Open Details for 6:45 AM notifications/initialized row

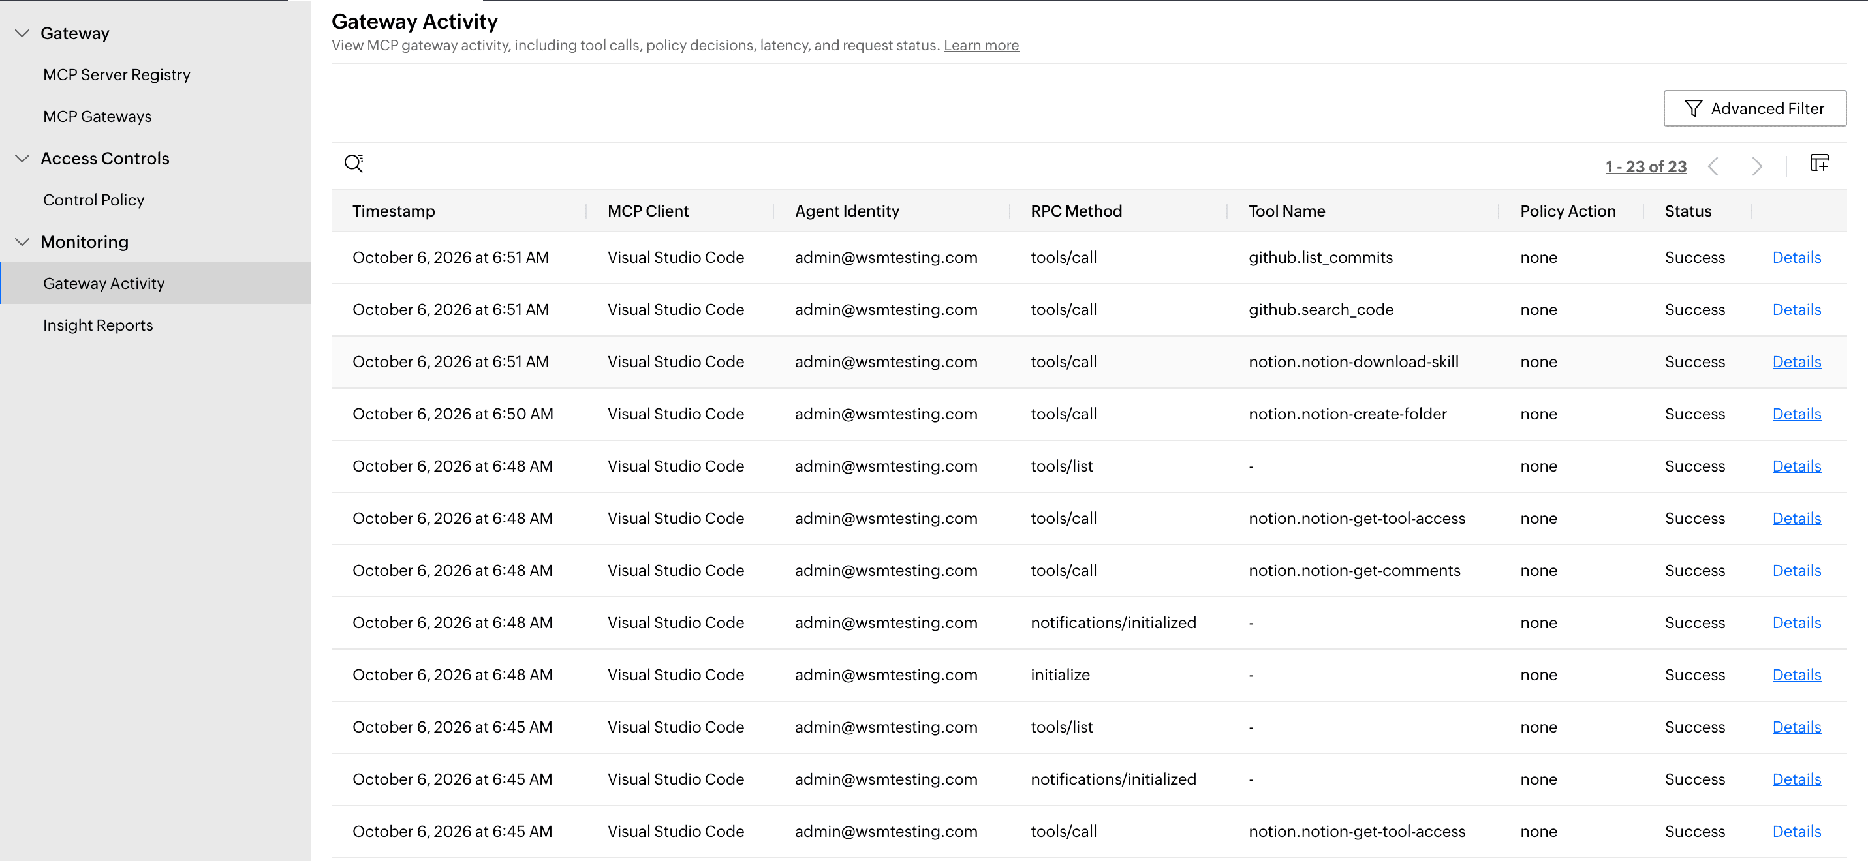point(1796,779)
